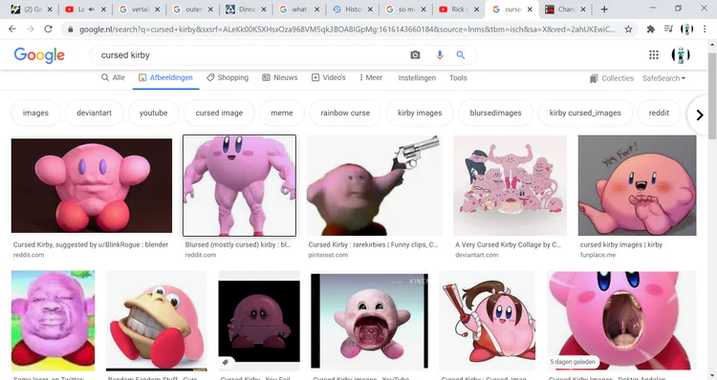The height and width of the screenshot is (380, 717).
Task: Open the Kirby with human face thumbnail
Action: click(x=53, y=321)
